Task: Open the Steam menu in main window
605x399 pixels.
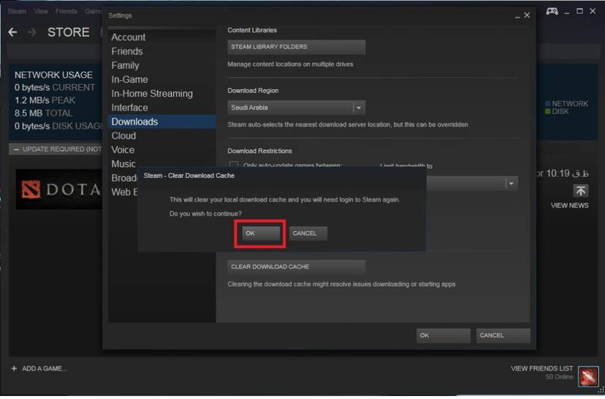Action: pos(17,12)
